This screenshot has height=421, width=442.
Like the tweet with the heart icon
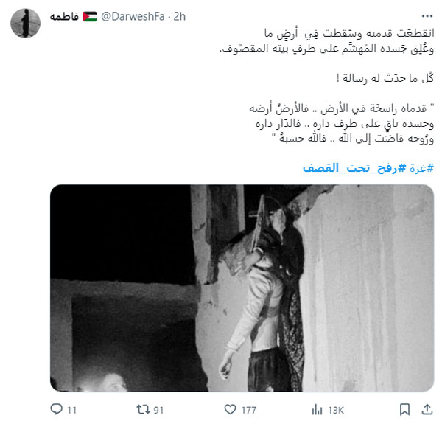coord(230,409)
